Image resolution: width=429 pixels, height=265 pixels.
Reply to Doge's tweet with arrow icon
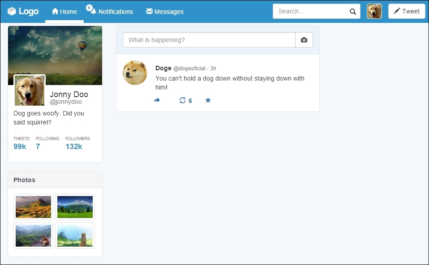pyautogui.click(x=157, y=100)
